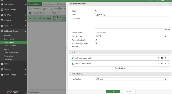Screen dimensions: 172x94
Task: Click the Fortinet logo at bottom left
Action: [13, 92]
